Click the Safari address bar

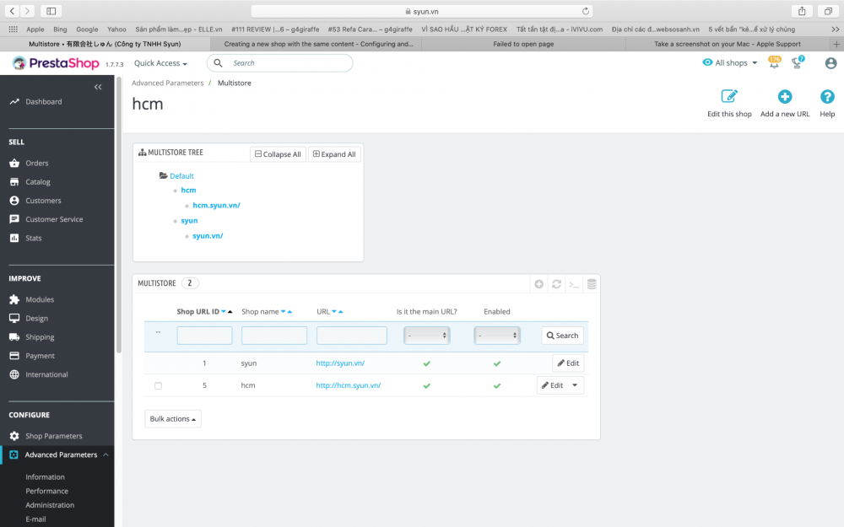click(421, 11)
